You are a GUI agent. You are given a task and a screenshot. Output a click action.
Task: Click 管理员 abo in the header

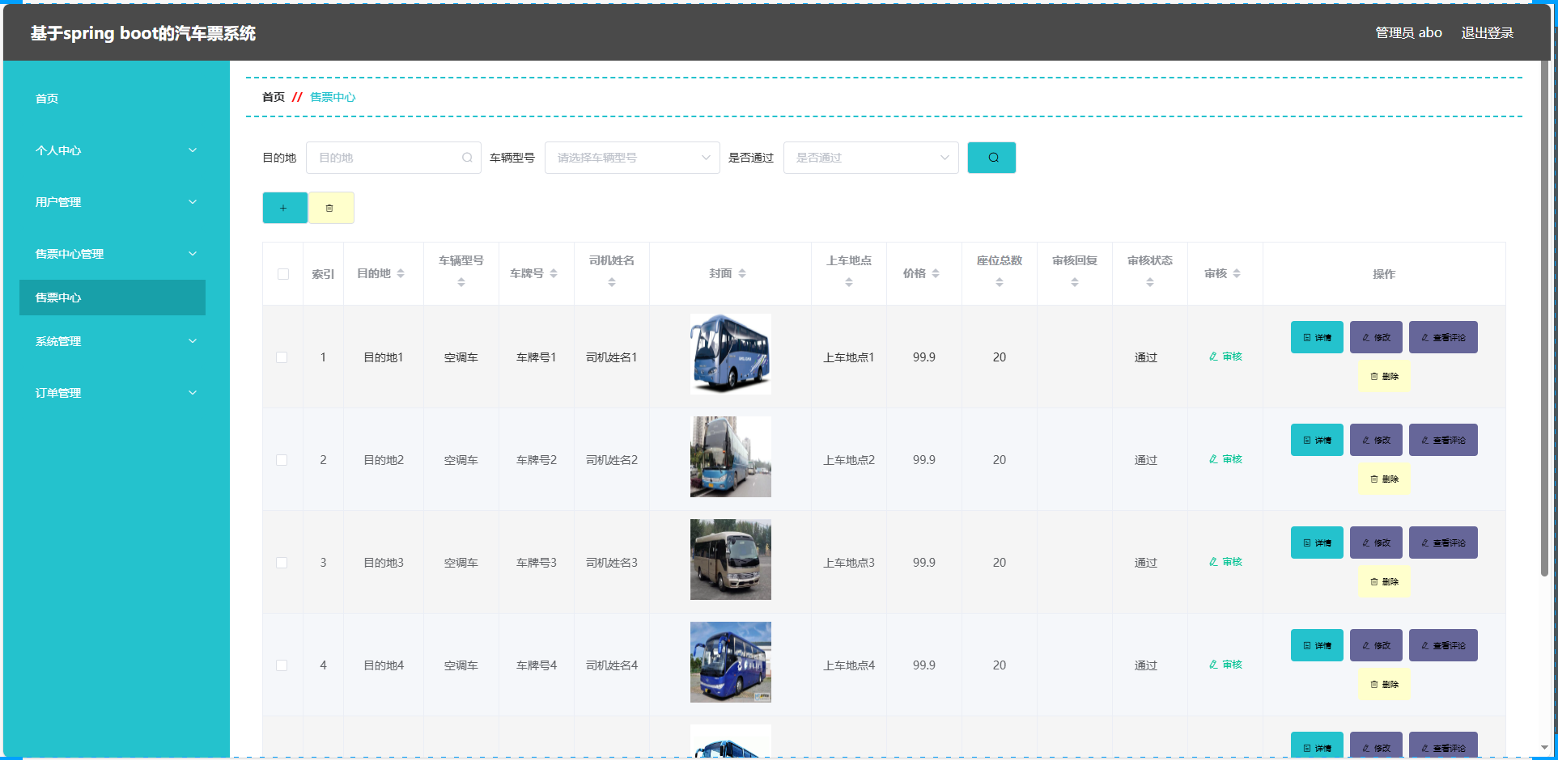[x=1408, y=32]
